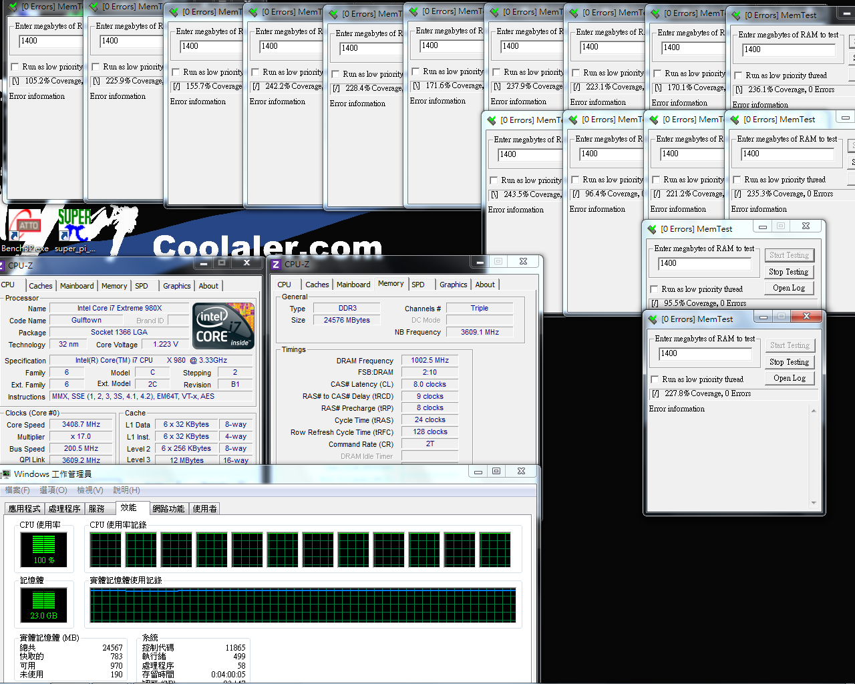Enable low priority in 155.7% coverage MemTest
Screen dimensions: 855x684
176,72
